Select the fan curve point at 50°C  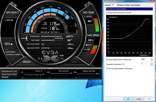click(x=129, y=35)
